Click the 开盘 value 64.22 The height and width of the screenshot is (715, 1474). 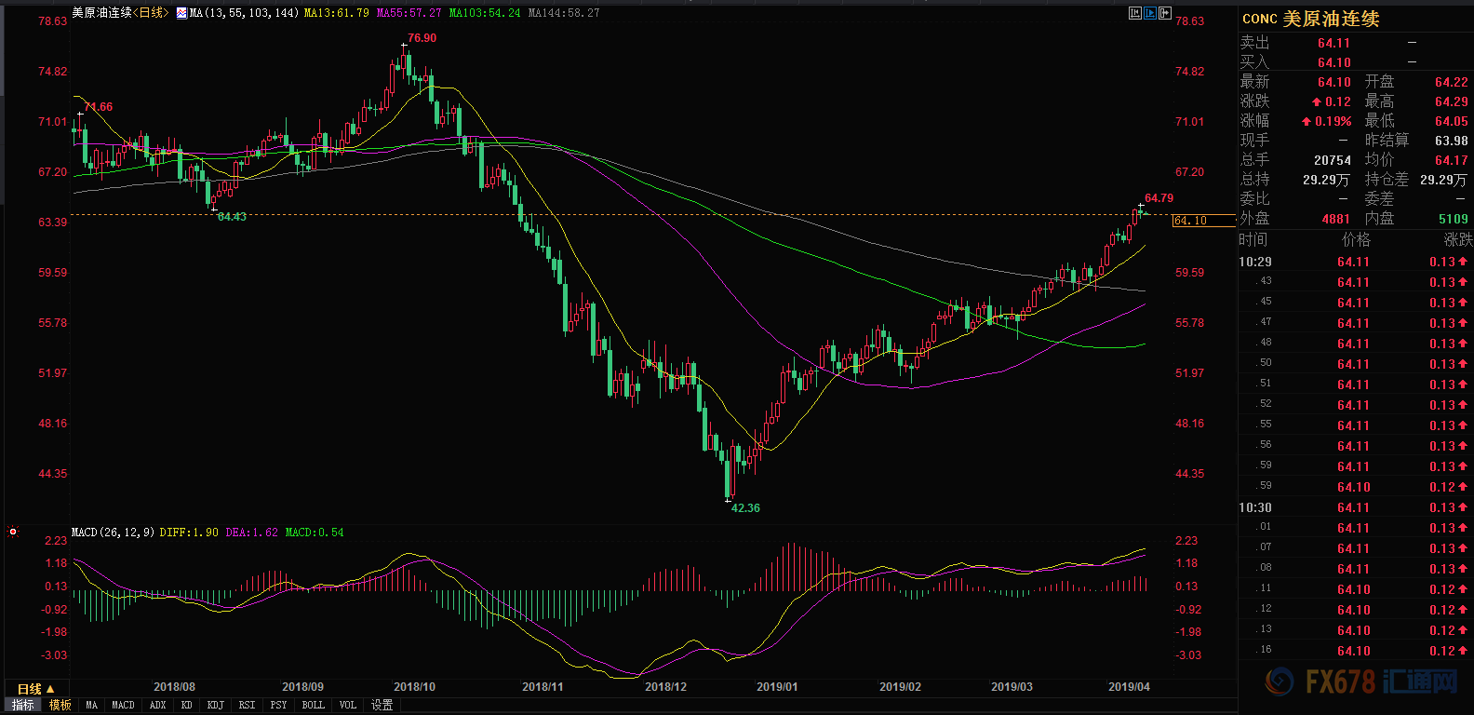point(1451,82)
